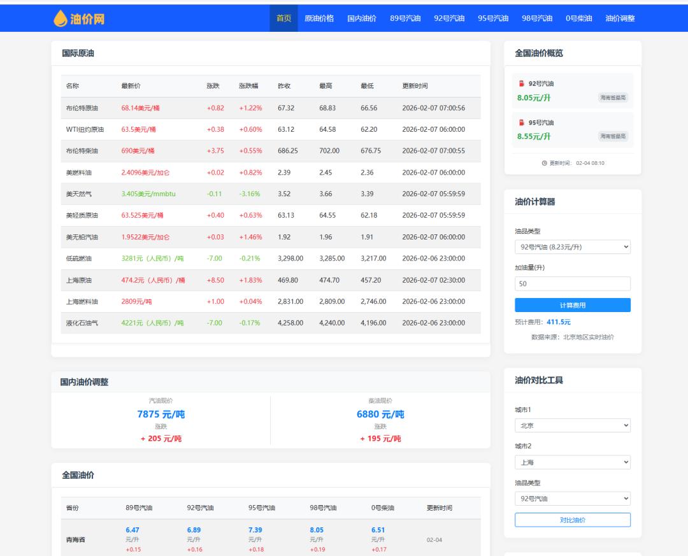This screenshot has height=556, width=688.
Task: Click the orange oil drop logo icon
Action: tap(60, 18)
